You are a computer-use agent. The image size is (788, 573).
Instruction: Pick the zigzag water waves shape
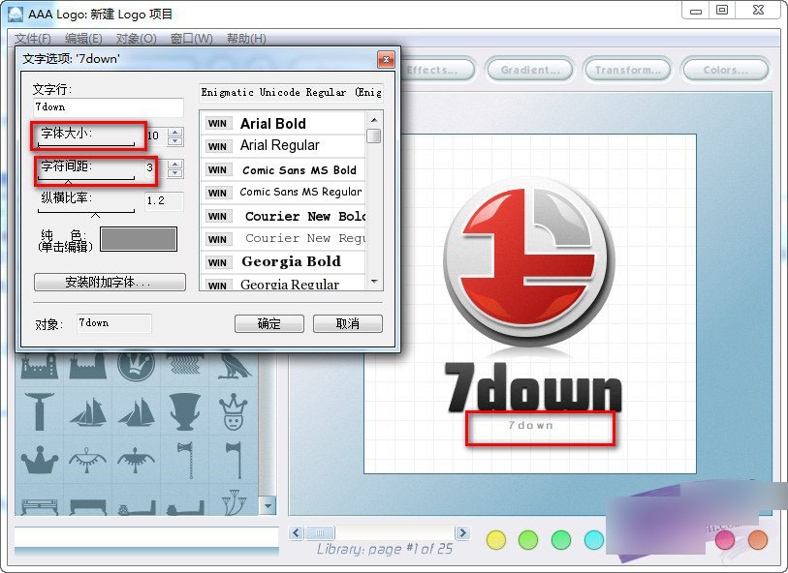click(x=184, y=364)
